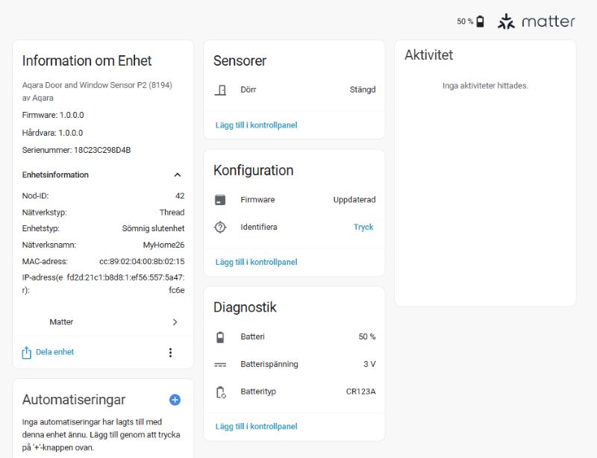Click the Firmware update icon
The height and width of the screenshot is (458, 597).
tap(220, 200)
